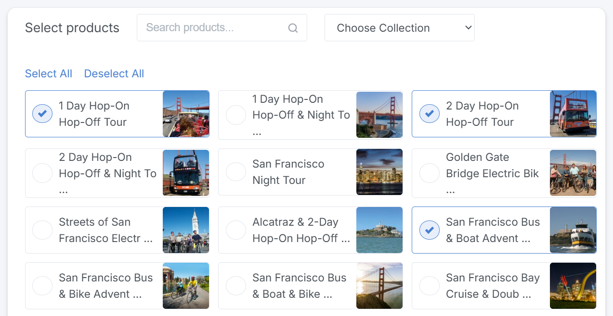
Task: Check 1 Day Hop-On Hop-Off & Night Tour
Action: click(236, 115)
